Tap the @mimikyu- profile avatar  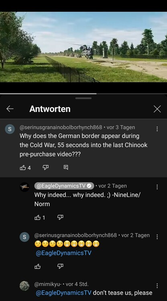point(24,286)
